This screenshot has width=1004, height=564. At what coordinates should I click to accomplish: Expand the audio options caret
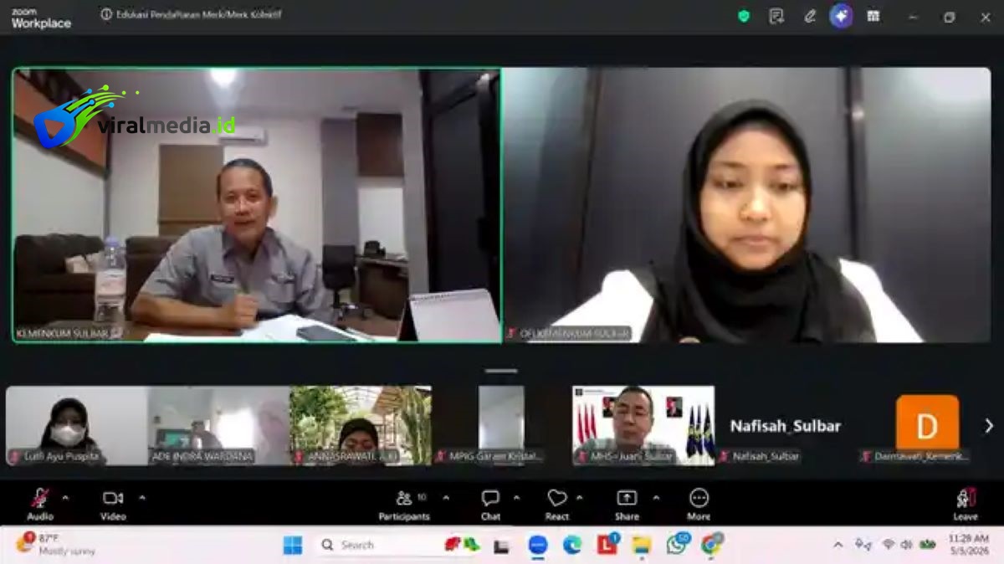click(65, 498)
